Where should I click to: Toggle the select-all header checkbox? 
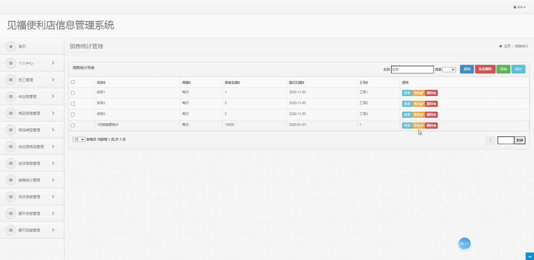(73, 82)
